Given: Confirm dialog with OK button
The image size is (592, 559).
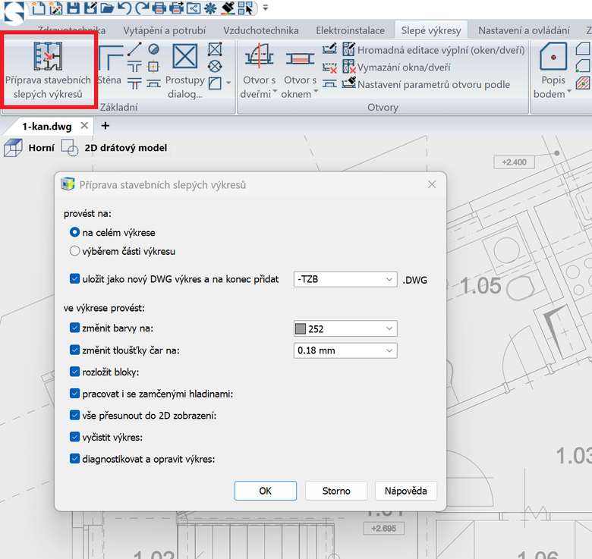Looking at the screenshot, I should (x=266, y=491).
